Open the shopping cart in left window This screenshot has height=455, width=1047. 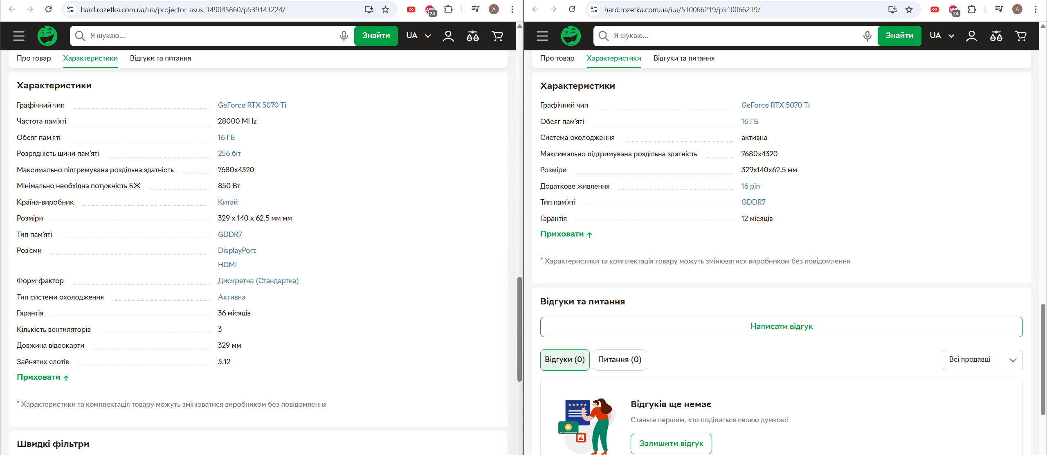[497, 36]
